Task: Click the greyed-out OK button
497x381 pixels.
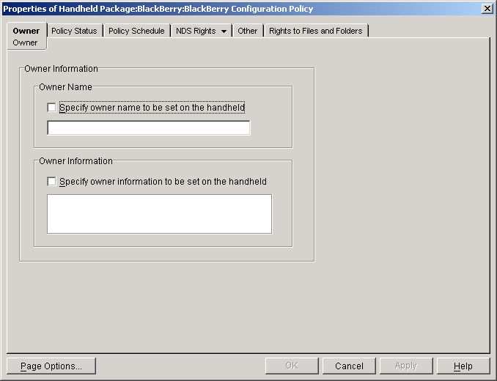Action: (x=292, y=366)
